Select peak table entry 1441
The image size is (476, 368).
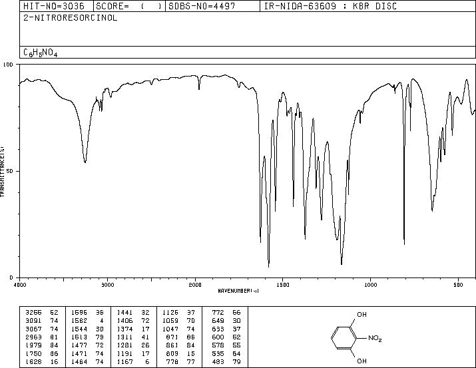(x=124, y=313)
